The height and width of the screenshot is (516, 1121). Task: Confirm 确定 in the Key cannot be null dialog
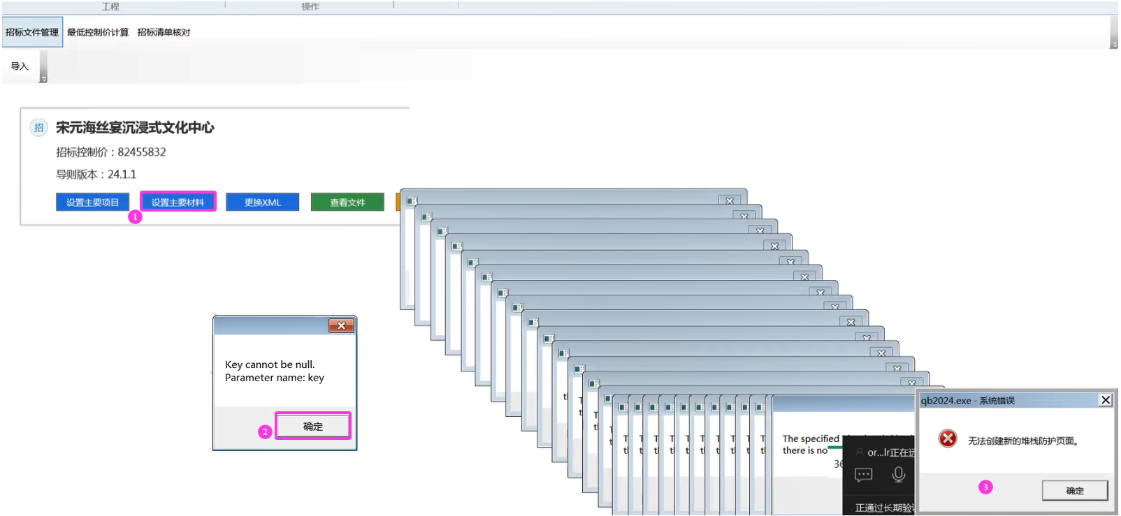(312, 426)
